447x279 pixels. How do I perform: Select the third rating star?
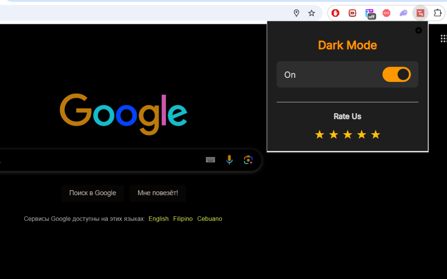point(347,134)
